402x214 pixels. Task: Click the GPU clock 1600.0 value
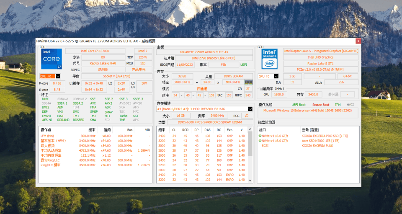pyautogui.click(x=279, y=95)
